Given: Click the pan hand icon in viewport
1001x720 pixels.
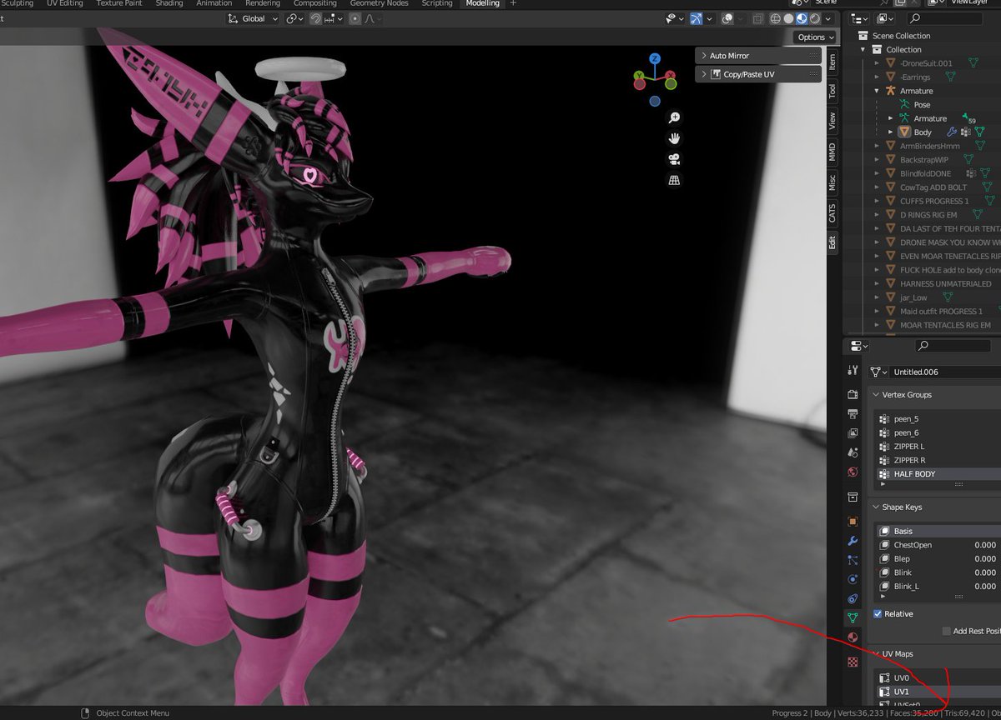Looking at the screenshot, I should [674, 138].
